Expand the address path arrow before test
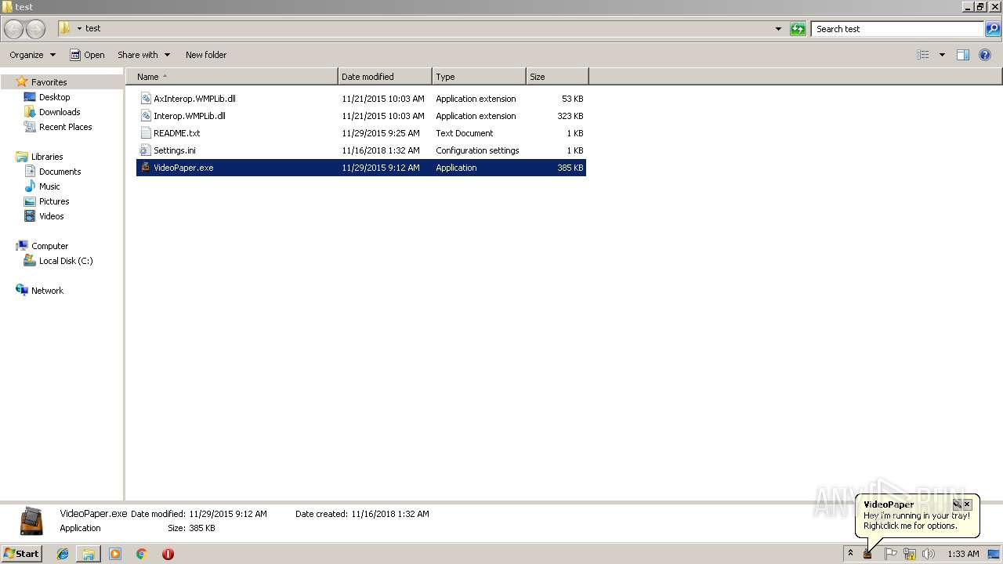This screenshot has height=564, width=1003. 79,29
